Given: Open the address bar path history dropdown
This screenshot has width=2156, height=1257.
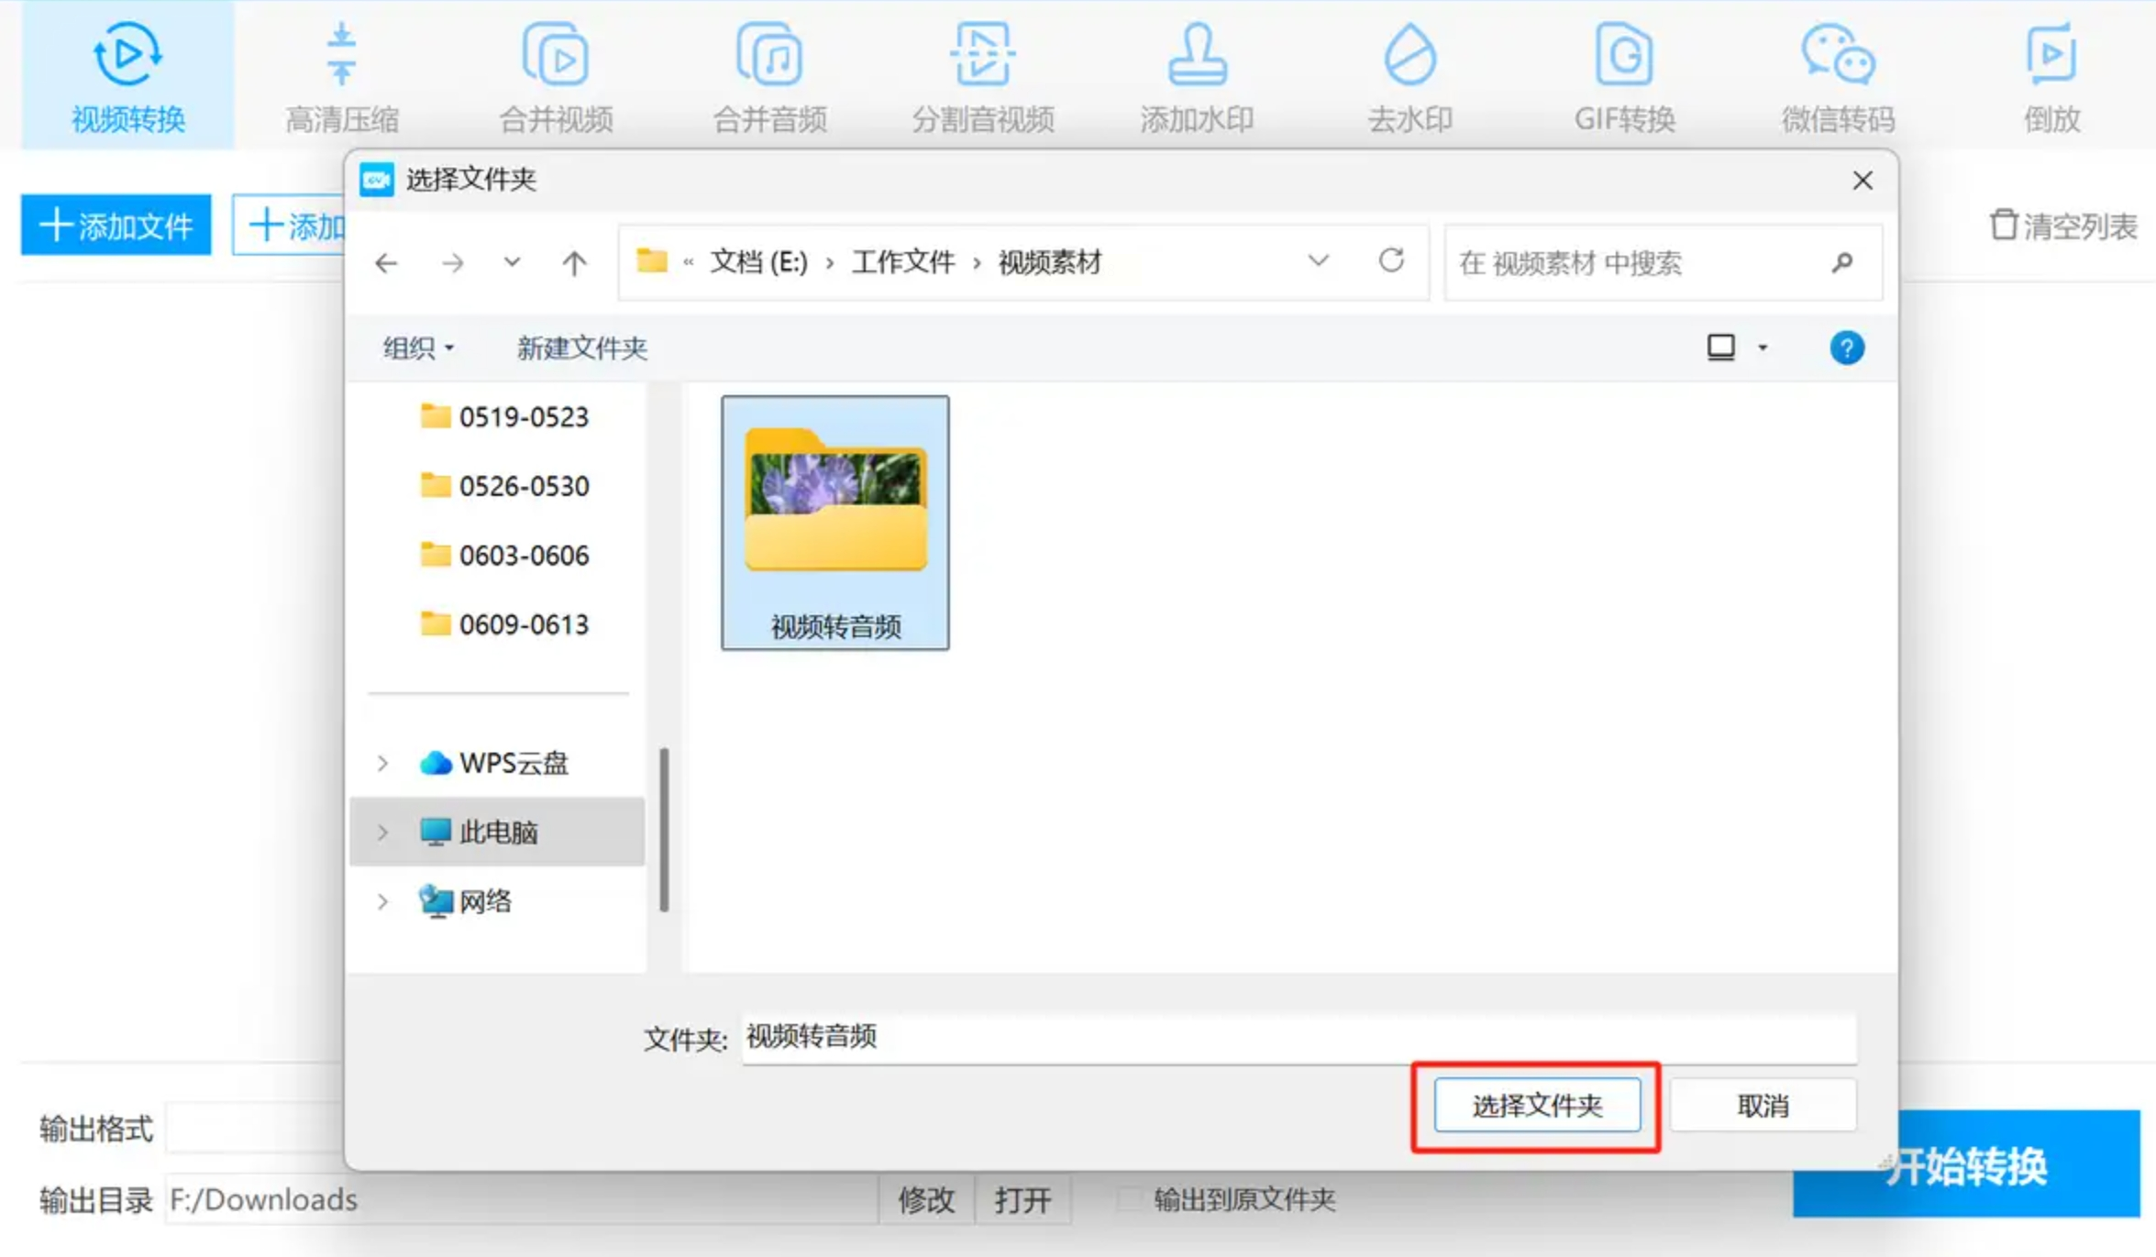Looking at the screenshot, I should (1318, 261).
